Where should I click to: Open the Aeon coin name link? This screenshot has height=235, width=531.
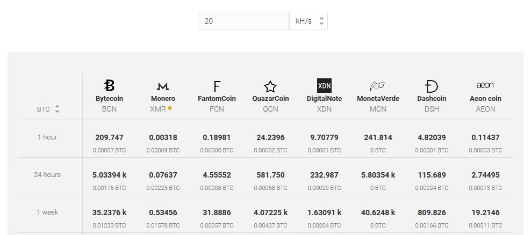(x=485, y=98)
